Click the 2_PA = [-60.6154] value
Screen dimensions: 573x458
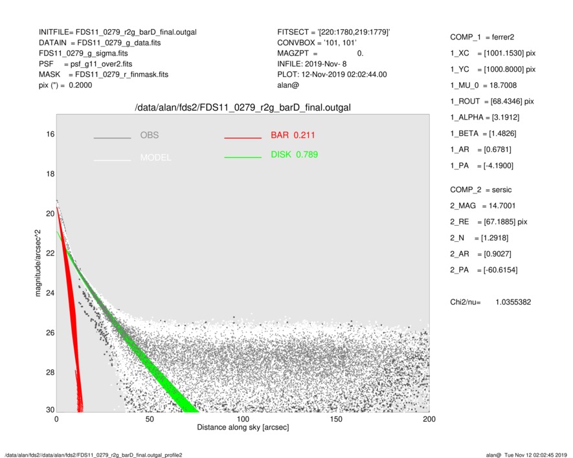484,270
